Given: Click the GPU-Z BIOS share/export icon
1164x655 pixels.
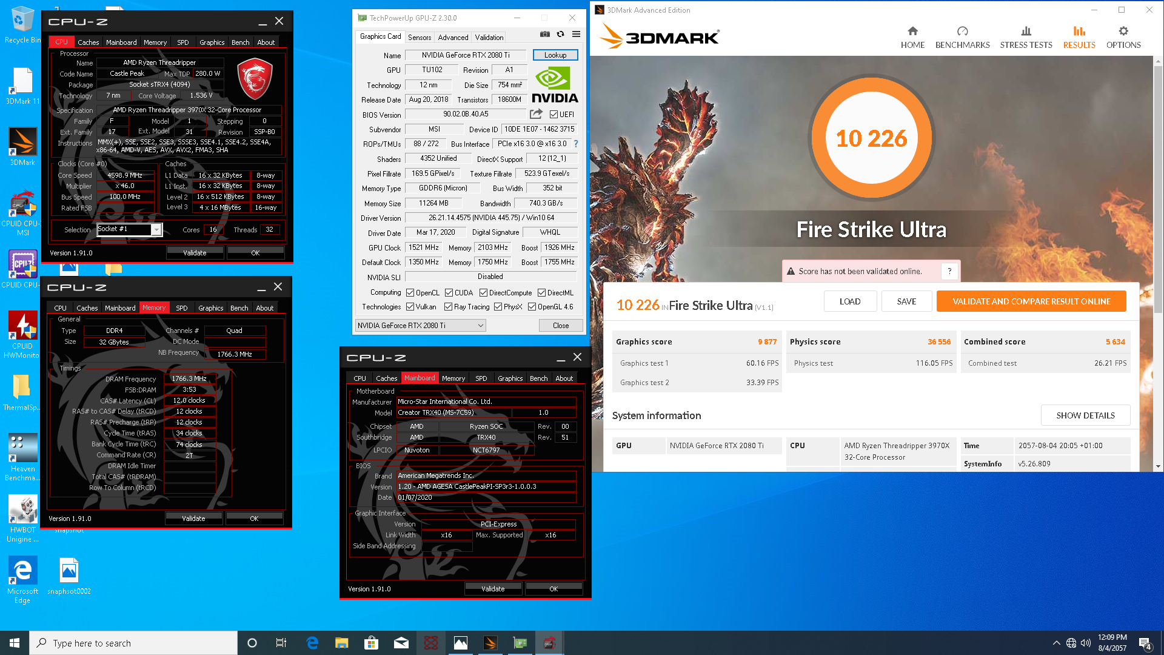Looking at the screenshot, I should [536, 114].
